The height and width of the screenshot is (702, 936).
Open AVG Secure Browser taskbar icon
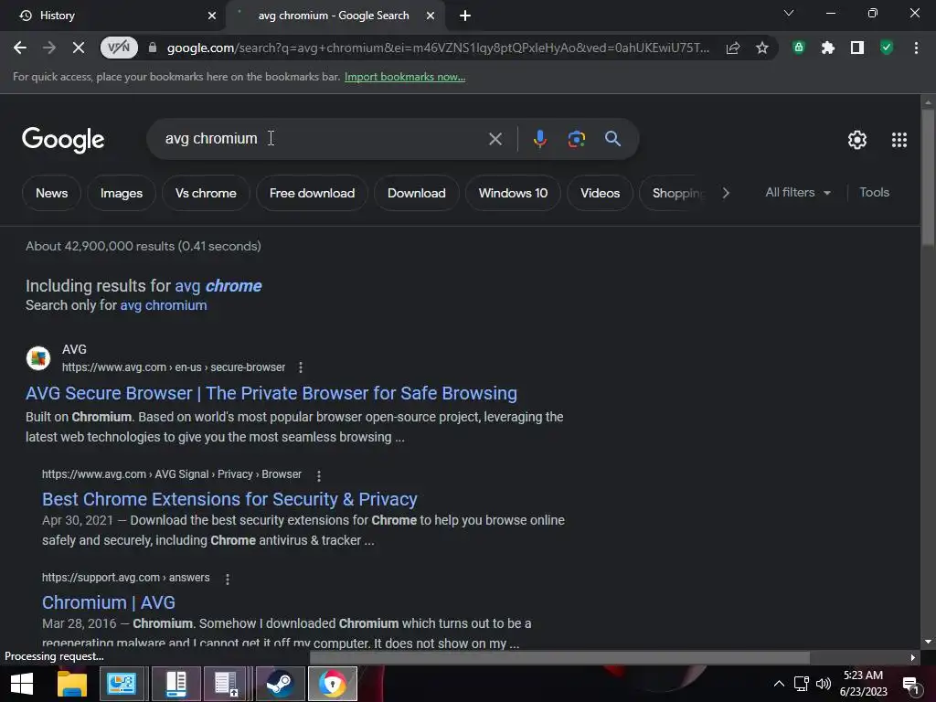tap(333, 684)
